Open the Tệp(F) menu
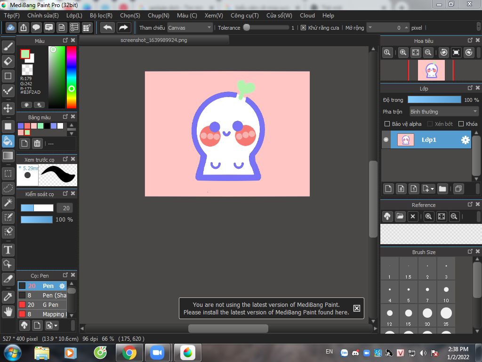Viewport: 482px width, 362px height. 12,16
